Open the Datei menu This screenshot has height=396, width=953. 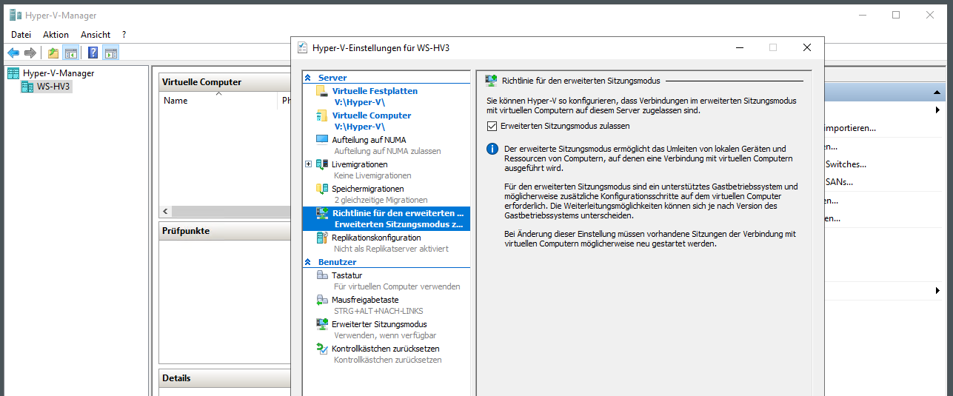tap(21, 35)
